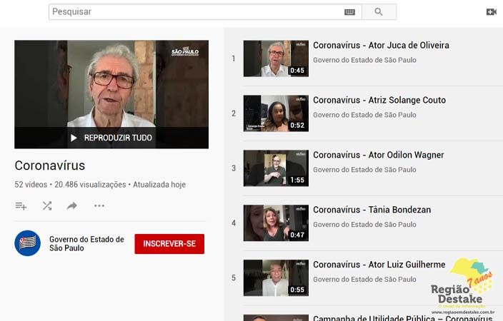Open thumbnail of Ator Luiz Guilherme video
The height and width of the screenshot is (321, 503).
[276, 277]
